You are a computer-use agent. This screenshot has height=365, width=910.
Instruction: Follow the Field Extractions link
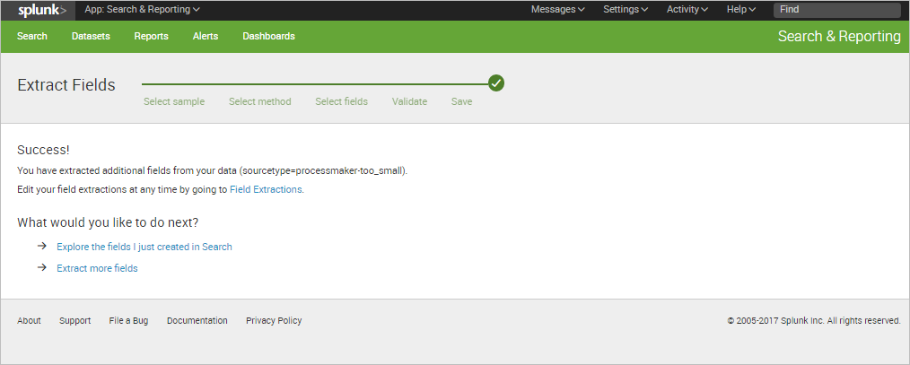coord(266,190)
